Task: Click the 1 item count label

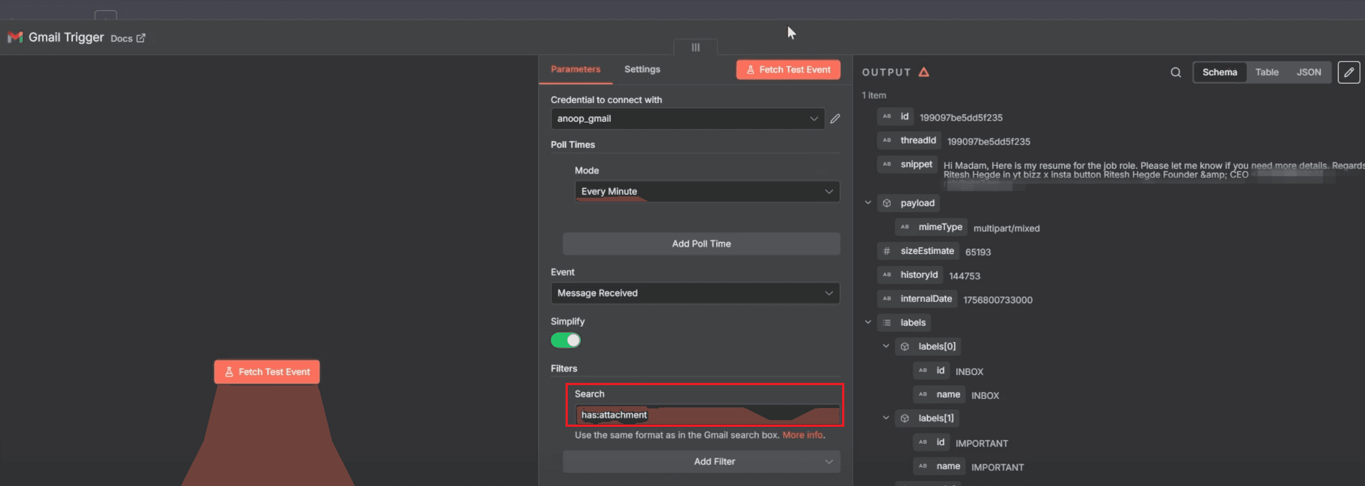Action: [874, 95]
